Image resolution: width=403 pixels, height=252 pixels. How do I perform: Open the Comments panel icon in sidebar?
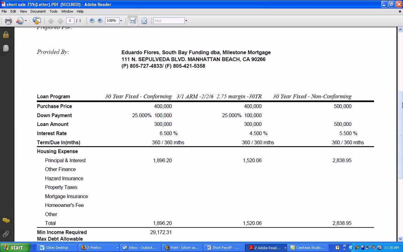coord(6,220)
